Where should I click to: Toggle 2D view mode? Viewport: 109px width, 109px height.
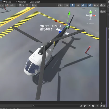(66, 5)
